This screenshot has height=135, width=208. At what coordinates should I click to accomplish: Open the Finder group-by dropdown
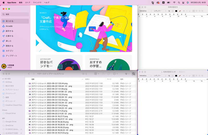tap(96, 74)
